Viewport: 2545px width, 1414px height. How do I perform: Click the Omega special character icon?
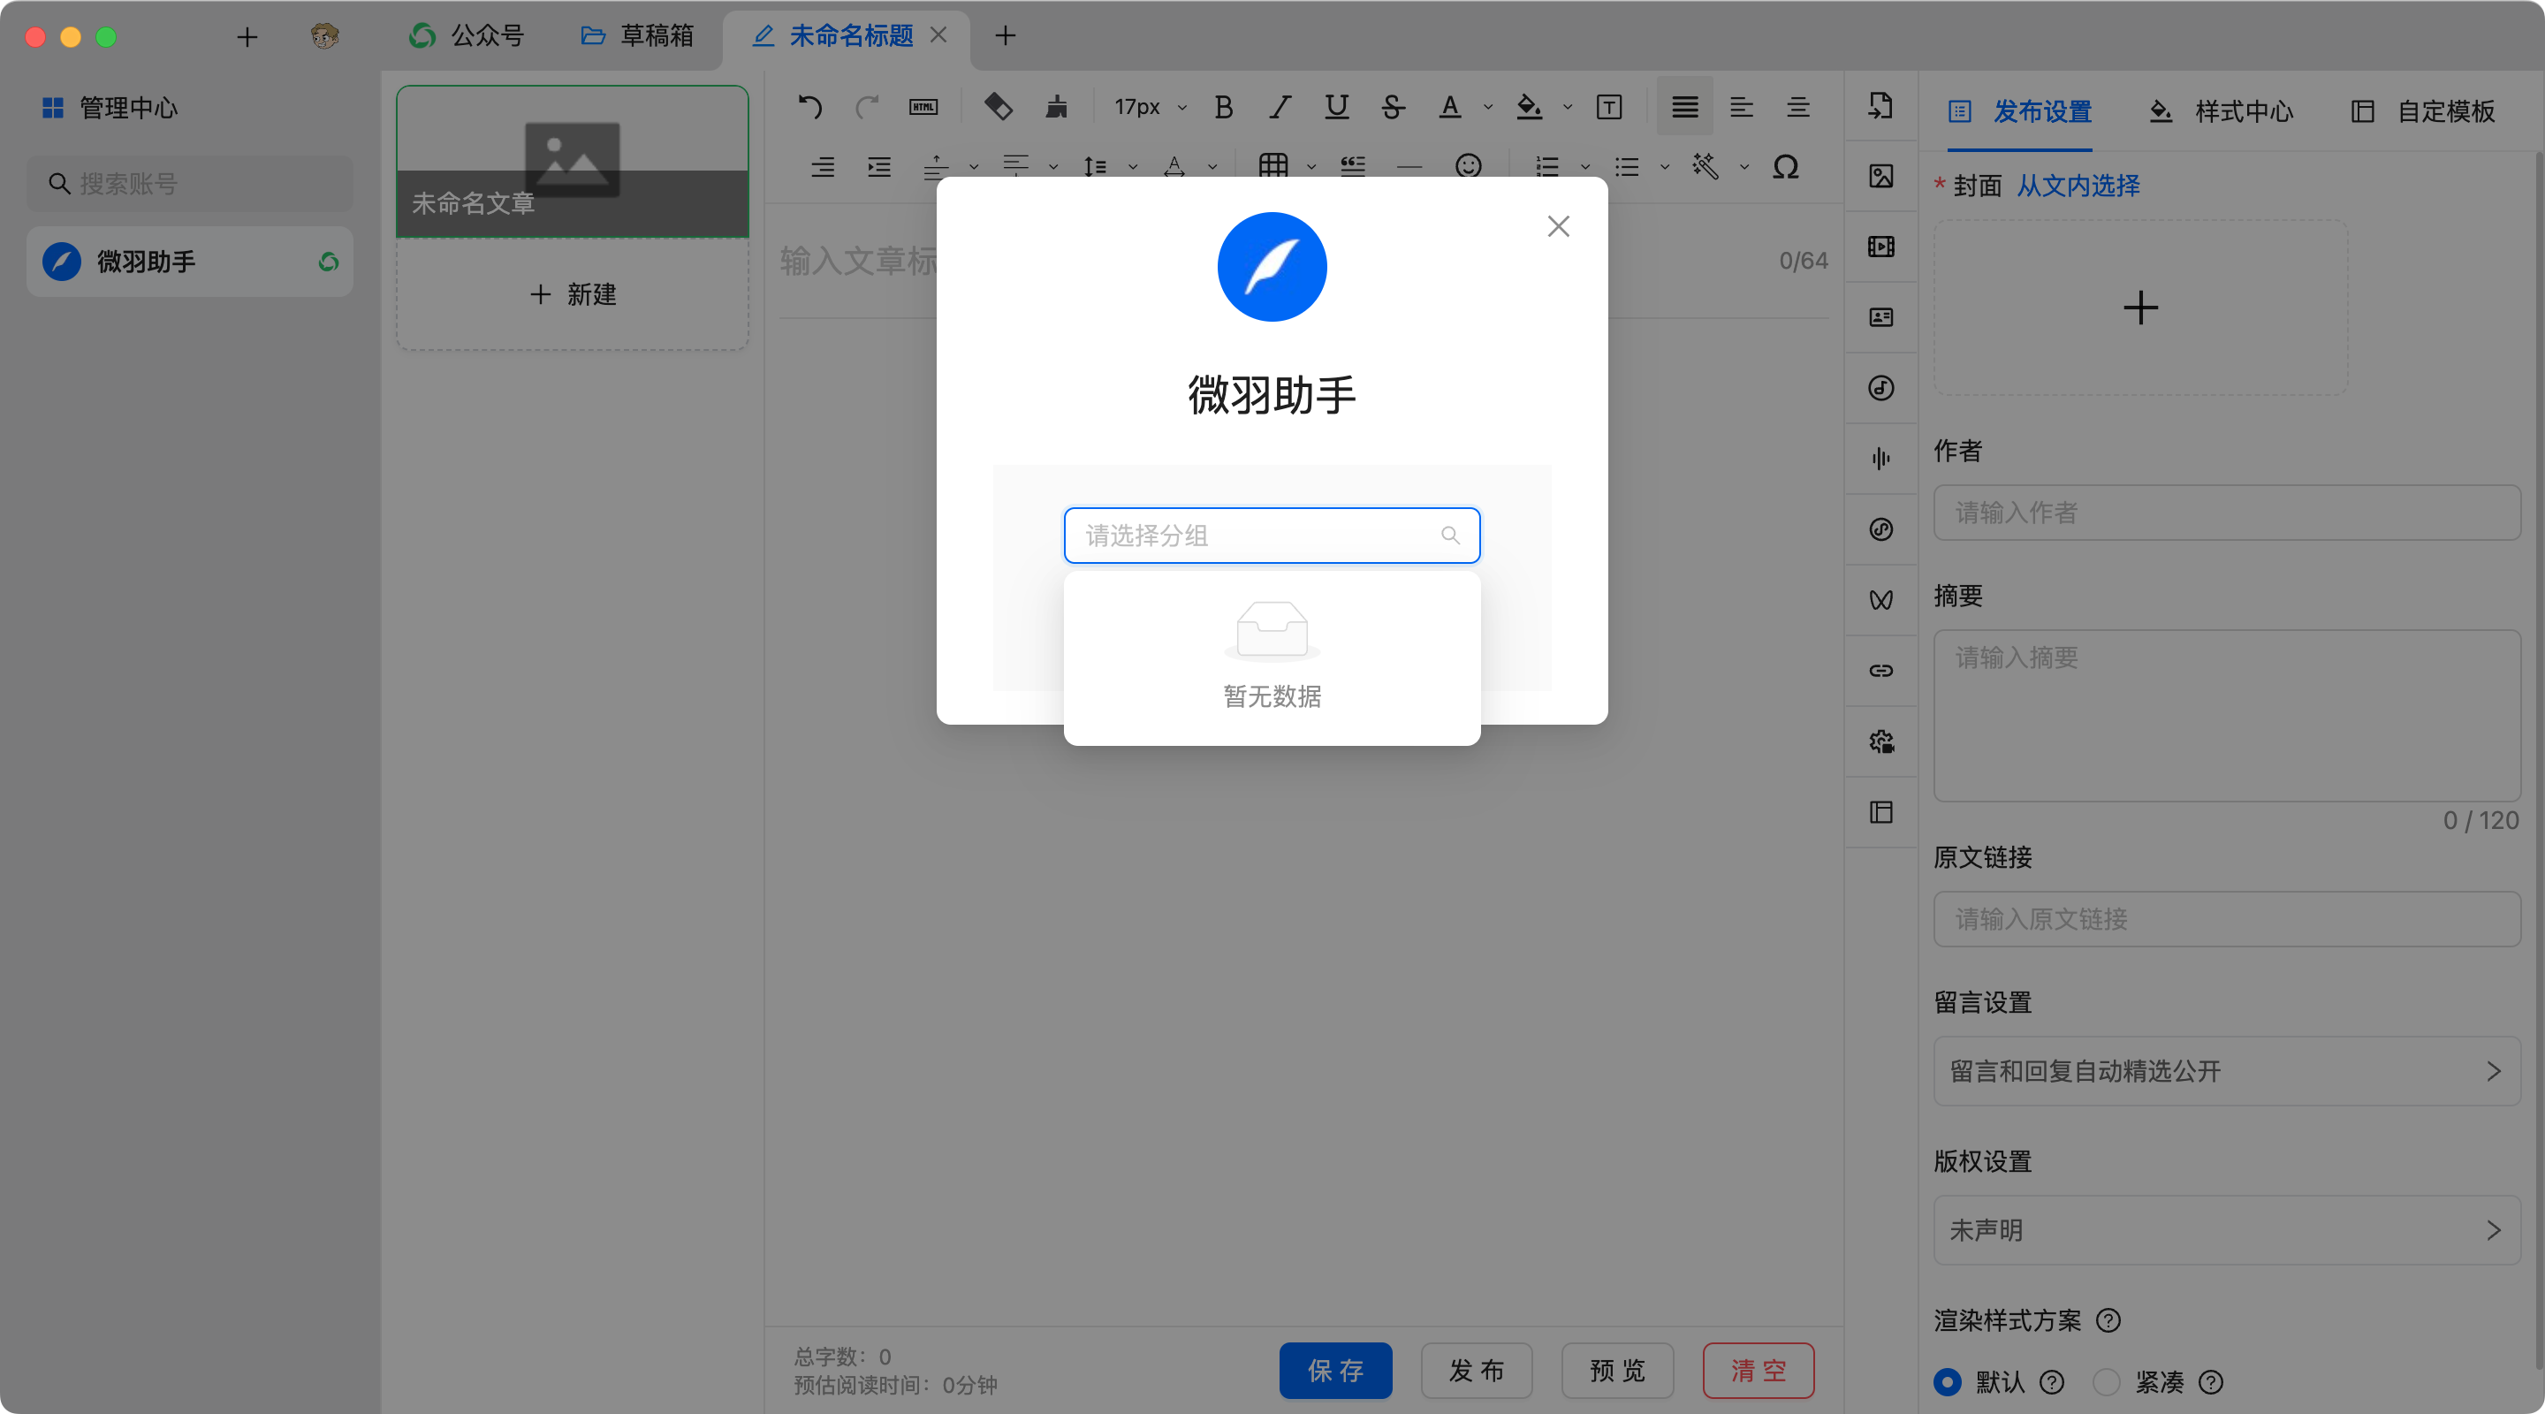pos(1785,166)
